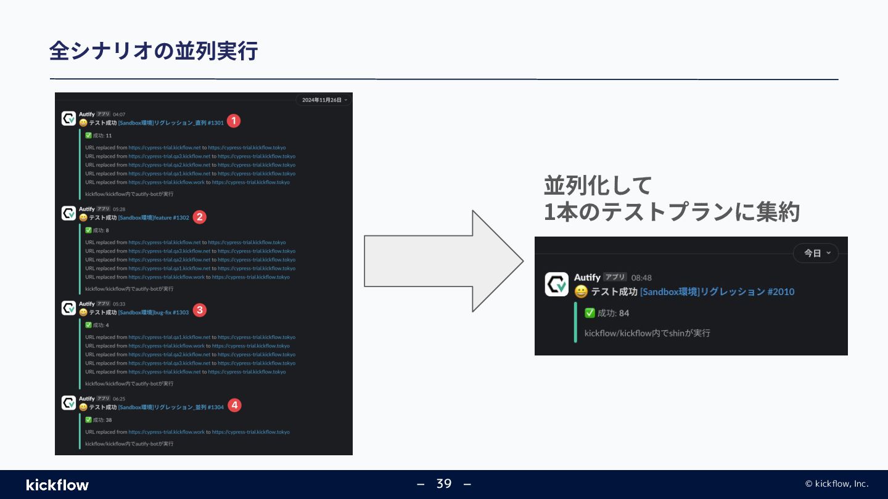Viewport: 888px width, 499px height.
Task: Click the アプリ badge on 04:07 message
Action: coord(103,114)
